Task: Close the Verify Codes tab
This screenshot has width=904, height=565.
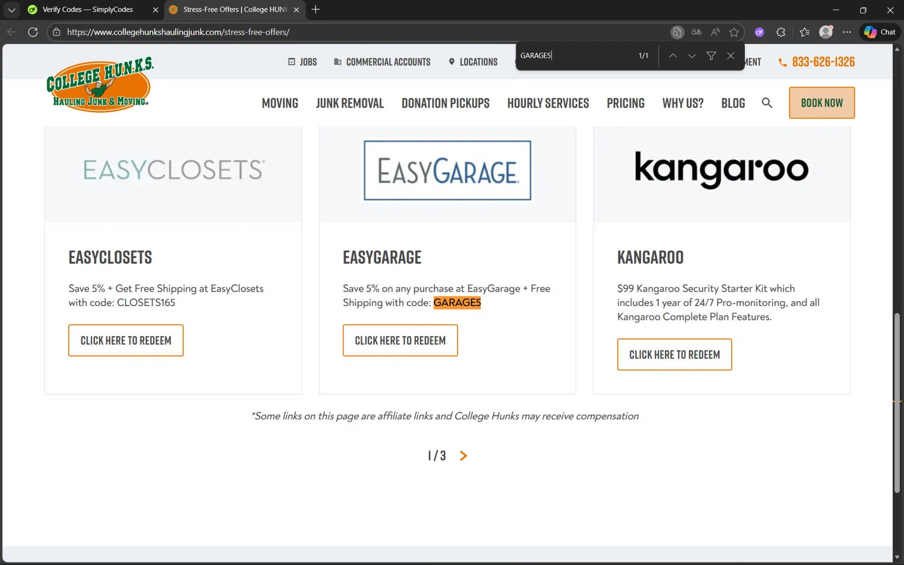Action: (155, 10)
